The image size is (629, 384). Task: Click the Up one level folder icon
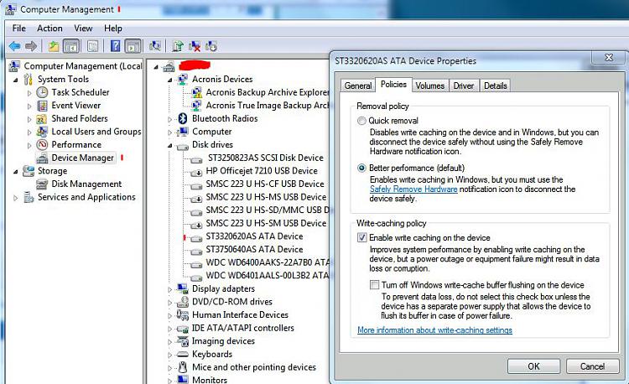54,46
